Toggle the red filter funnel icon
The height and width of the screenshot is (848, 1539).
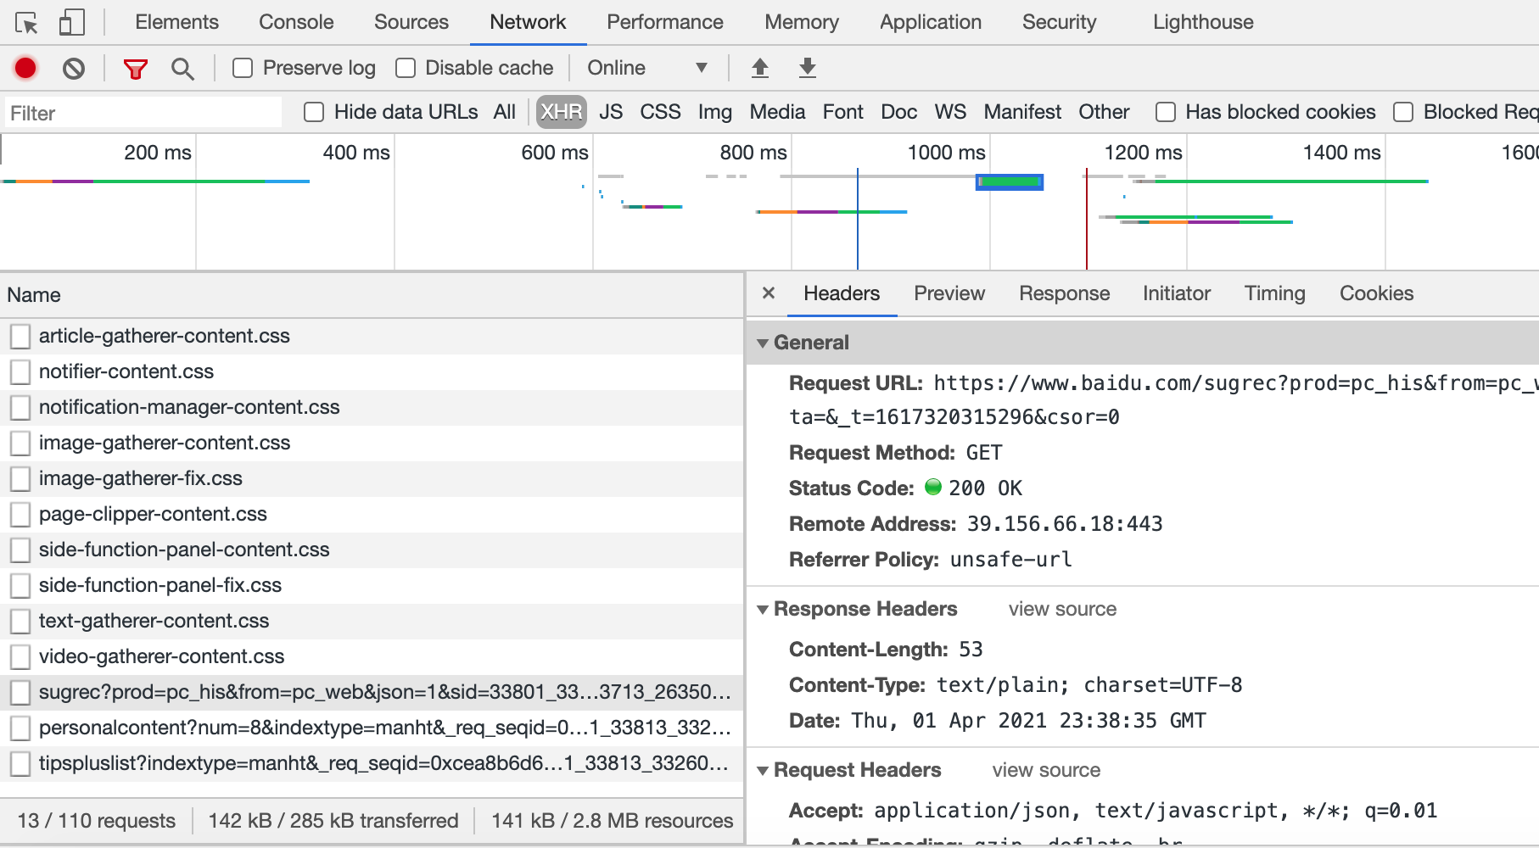click(x=135, y=69)
